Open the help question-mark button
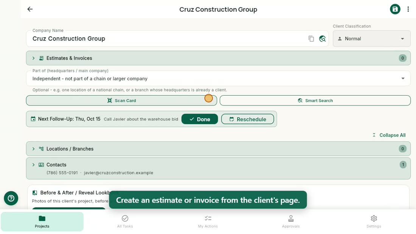 click(11, 198)
